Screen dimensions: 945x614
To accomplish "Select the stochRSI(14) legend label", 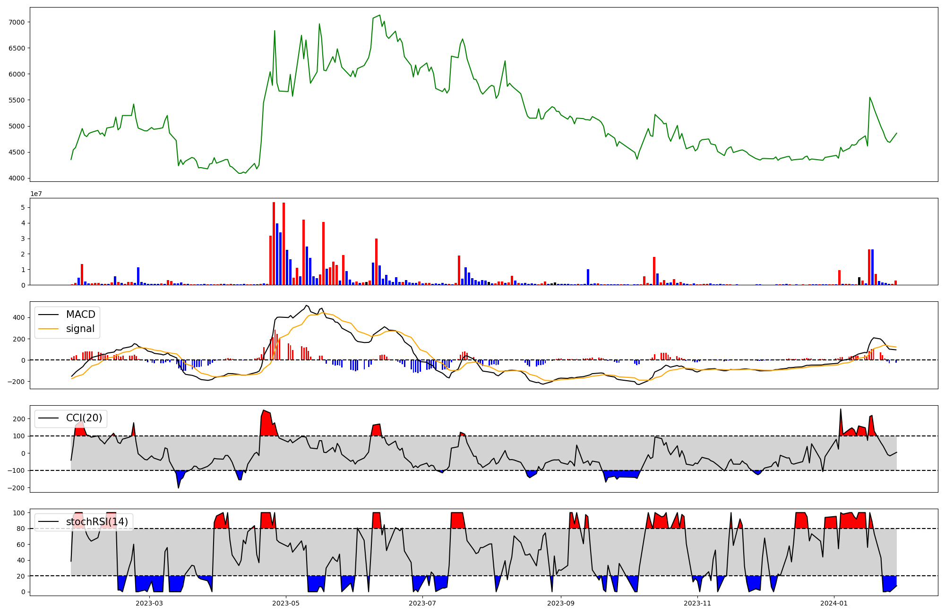I will tap(97, 522).
